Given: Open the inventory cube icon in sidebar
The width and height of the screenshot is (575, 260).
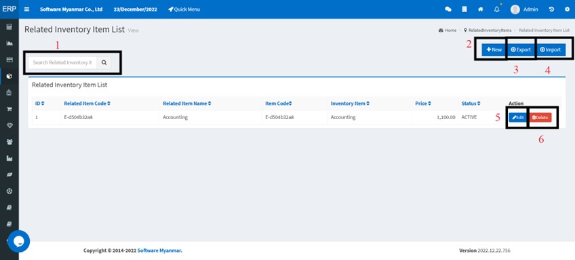Looking at the screenshot, I should [9, 76].
